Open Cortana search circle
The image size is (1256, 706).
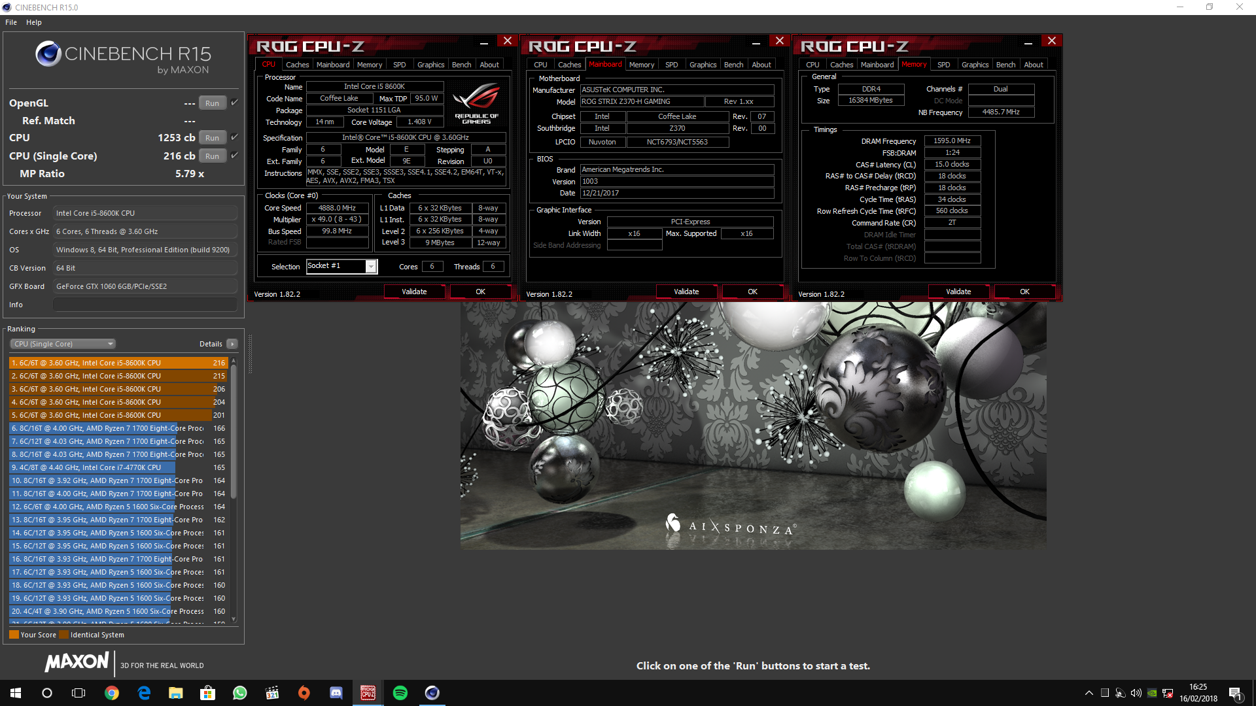[47, 693]
